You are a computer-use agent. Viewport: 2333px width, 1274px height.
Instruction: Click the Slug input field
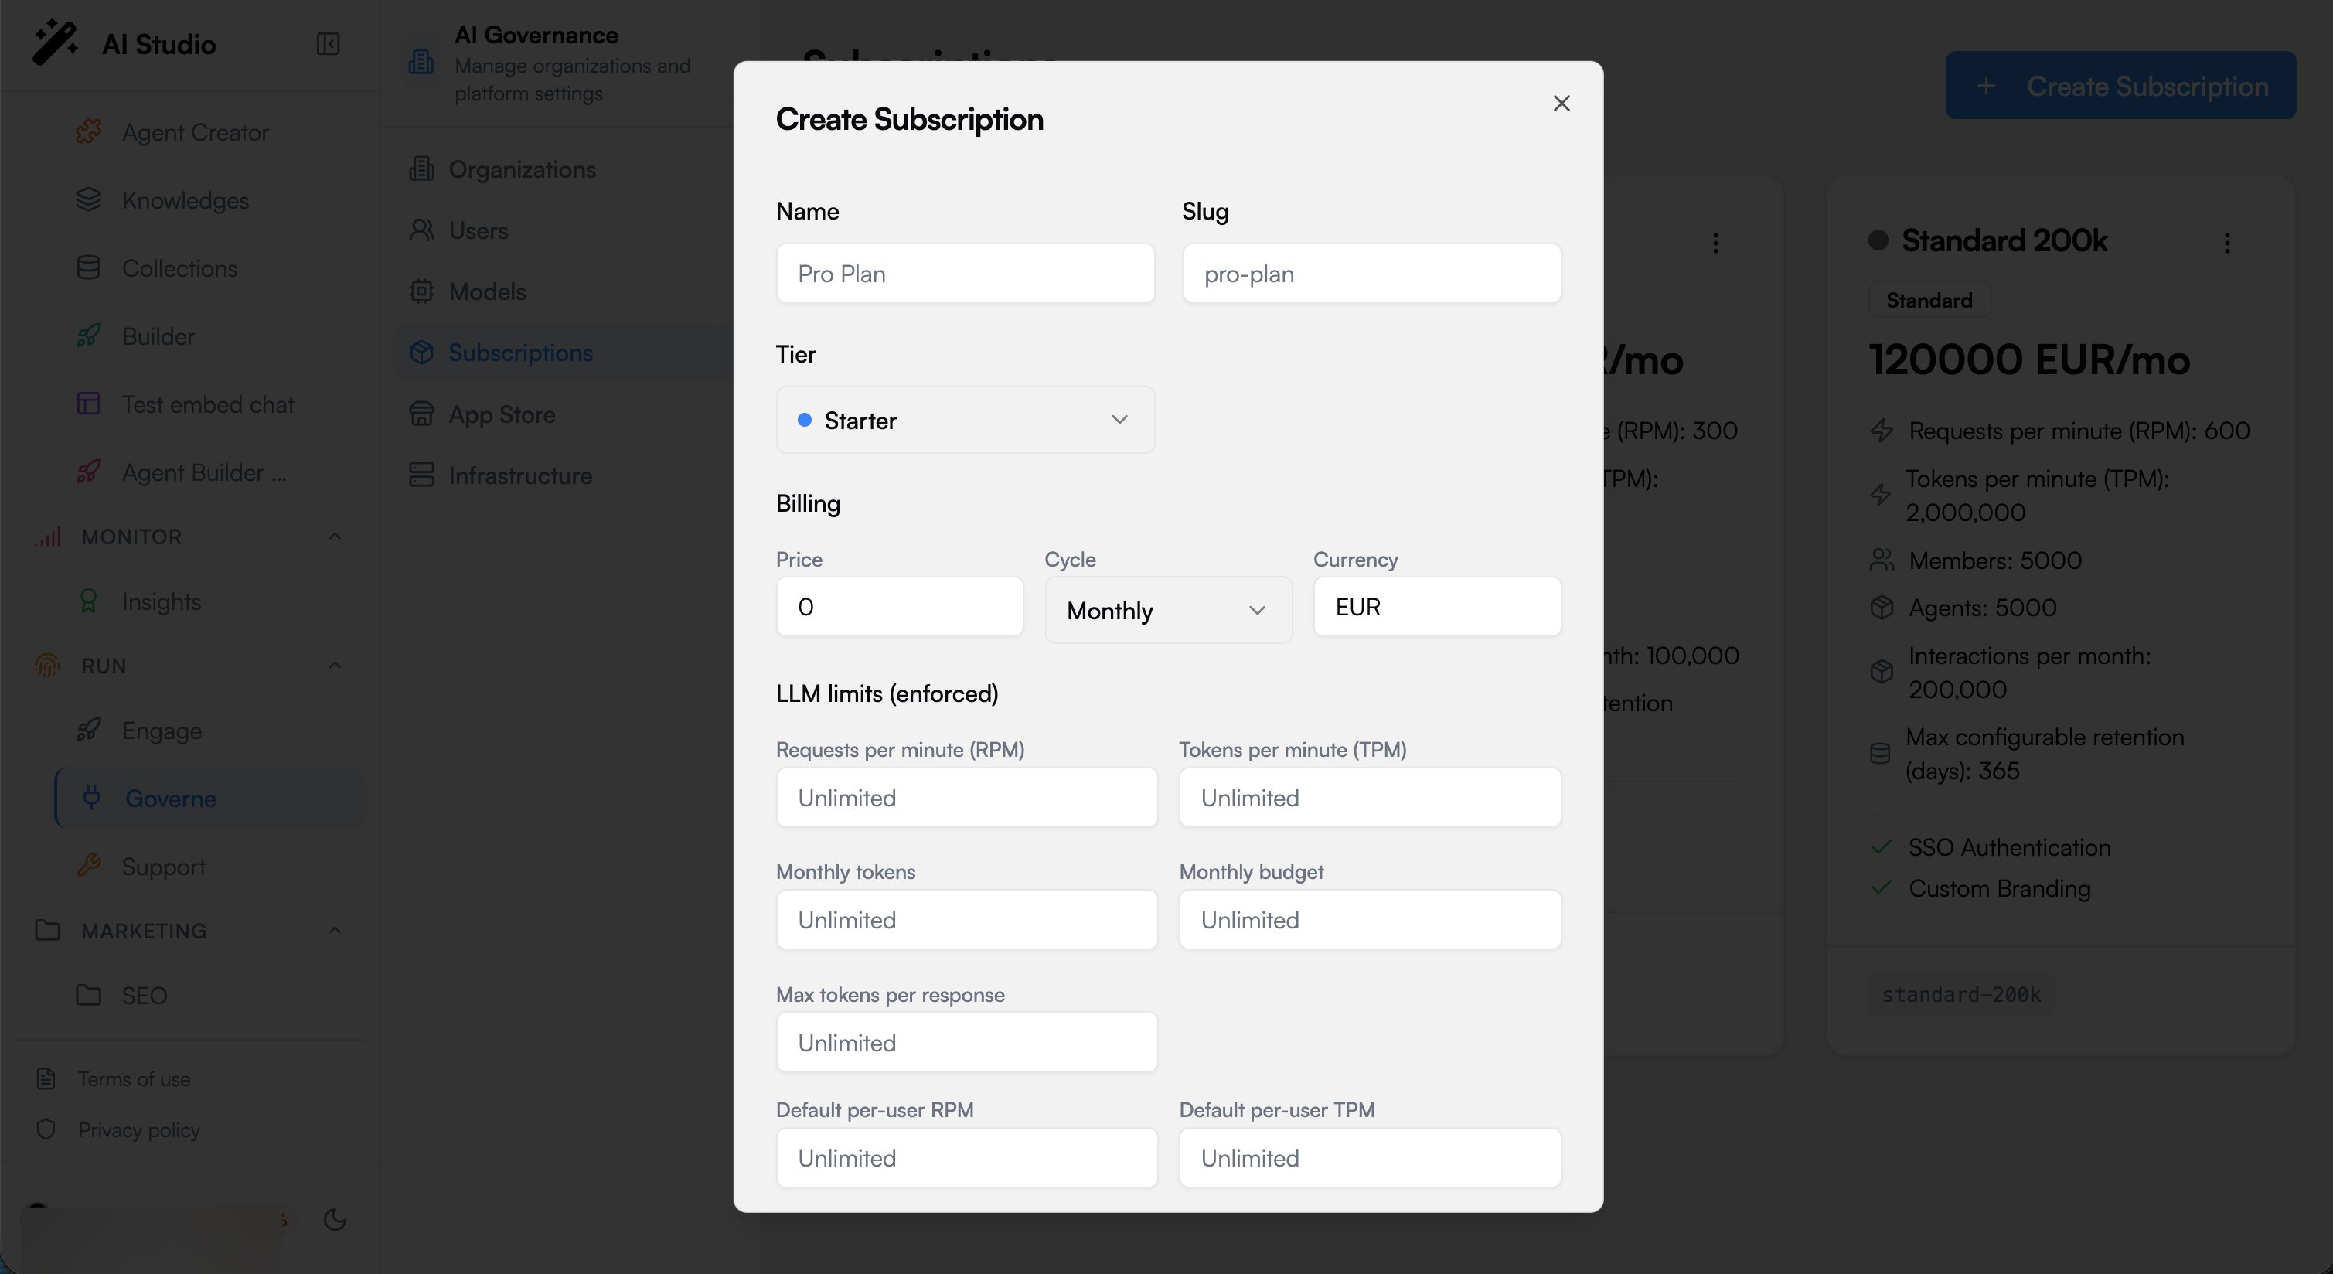(1371, 274)
